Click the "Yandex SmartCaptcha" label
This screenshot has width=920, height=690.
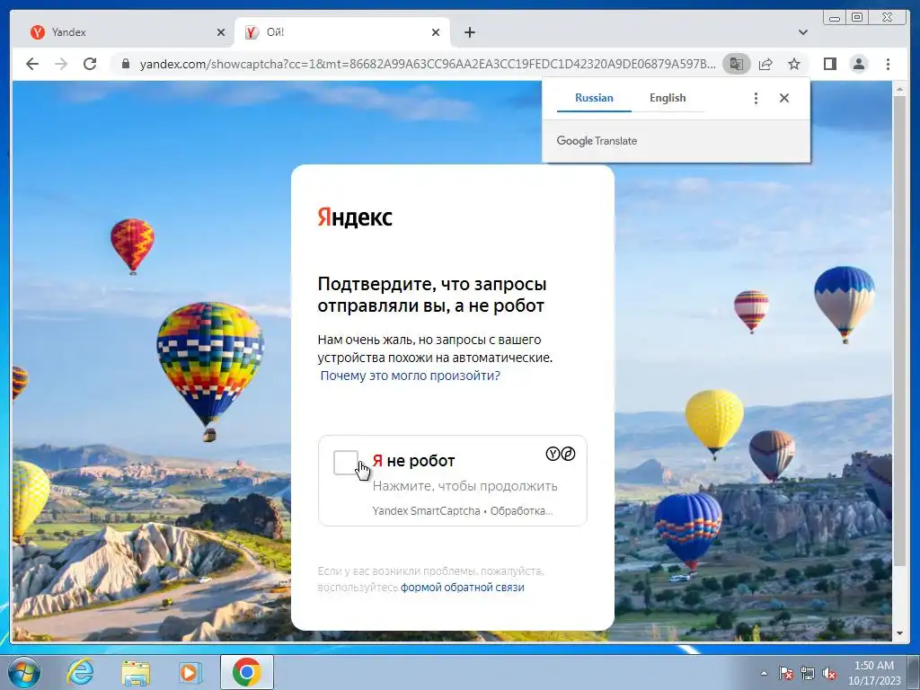pyautogui.click(x=426, y=511)
